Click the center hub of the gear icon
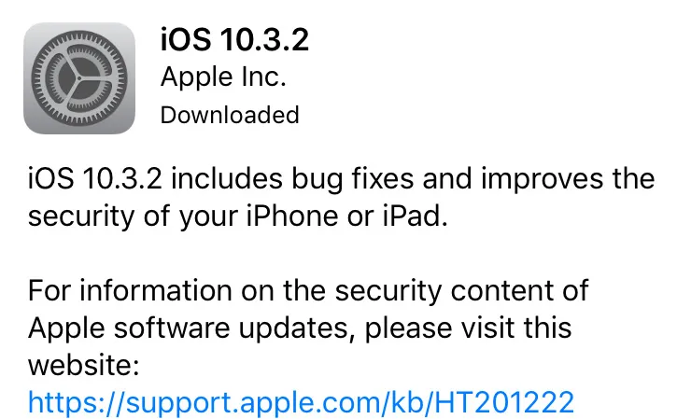 pyautogui.click(x=79, y=78)
